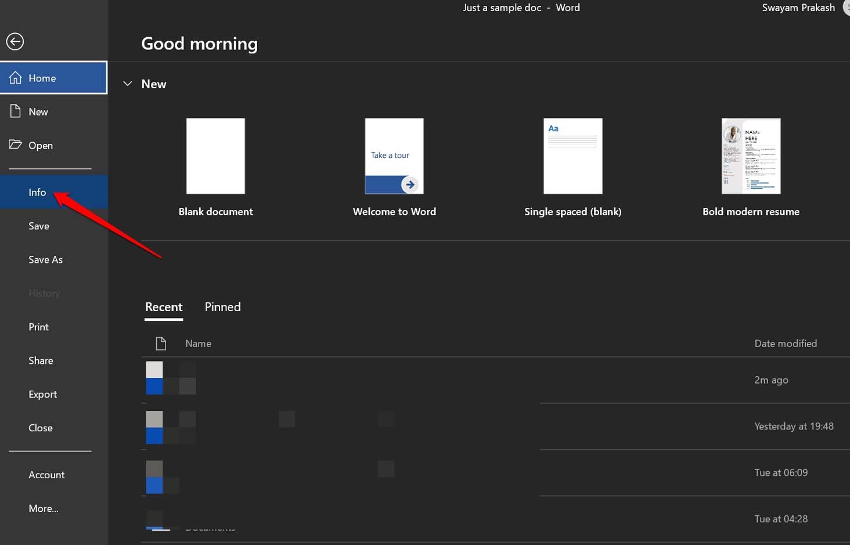Click the New page icon in the sidebar
The height and width of the screenshot is (545, 850).
16,111
